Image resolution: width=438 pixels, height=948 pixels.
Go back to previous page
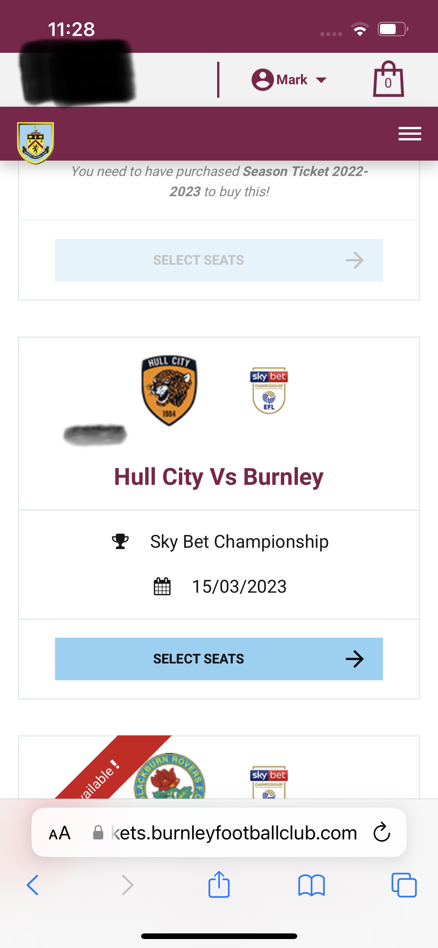[x=33, y=885]
